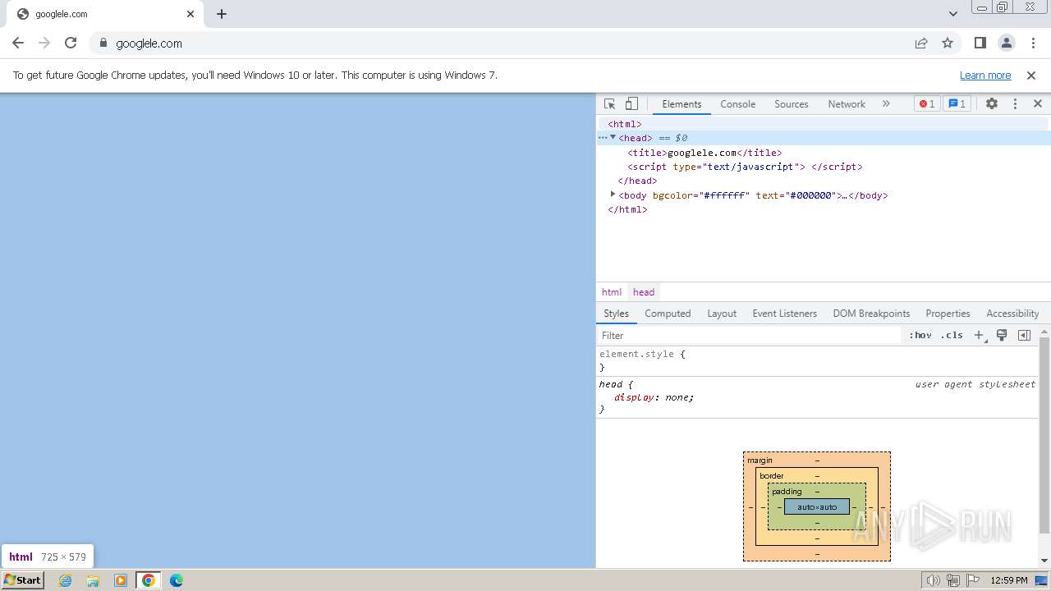Select the inspect element picker icon
The width and height of the screenshot is (1051, 591).
click(x=609, y=104)
